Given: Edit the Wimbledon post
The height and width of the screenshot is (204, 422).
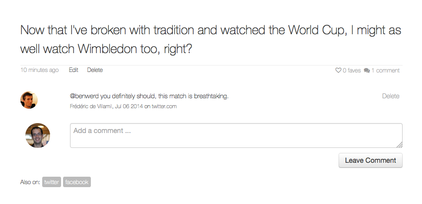Looking at the screenshot, I should (73, 70).
